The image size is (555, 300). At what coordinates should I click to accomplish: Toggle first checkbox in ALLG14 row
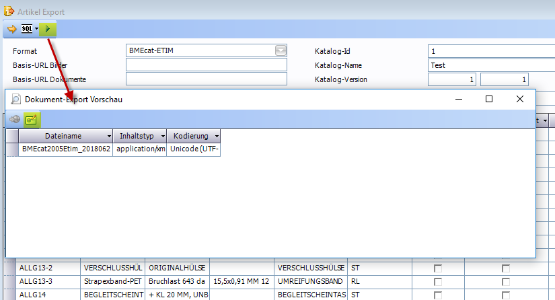pyautogui.click(x=439, y=294)
